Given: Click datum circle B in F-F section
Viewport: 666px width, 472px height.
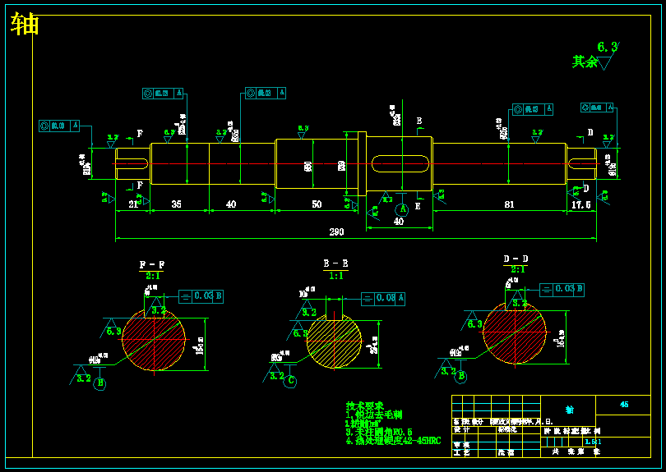Looking at the screenshot, I should (x=99, y=383).
